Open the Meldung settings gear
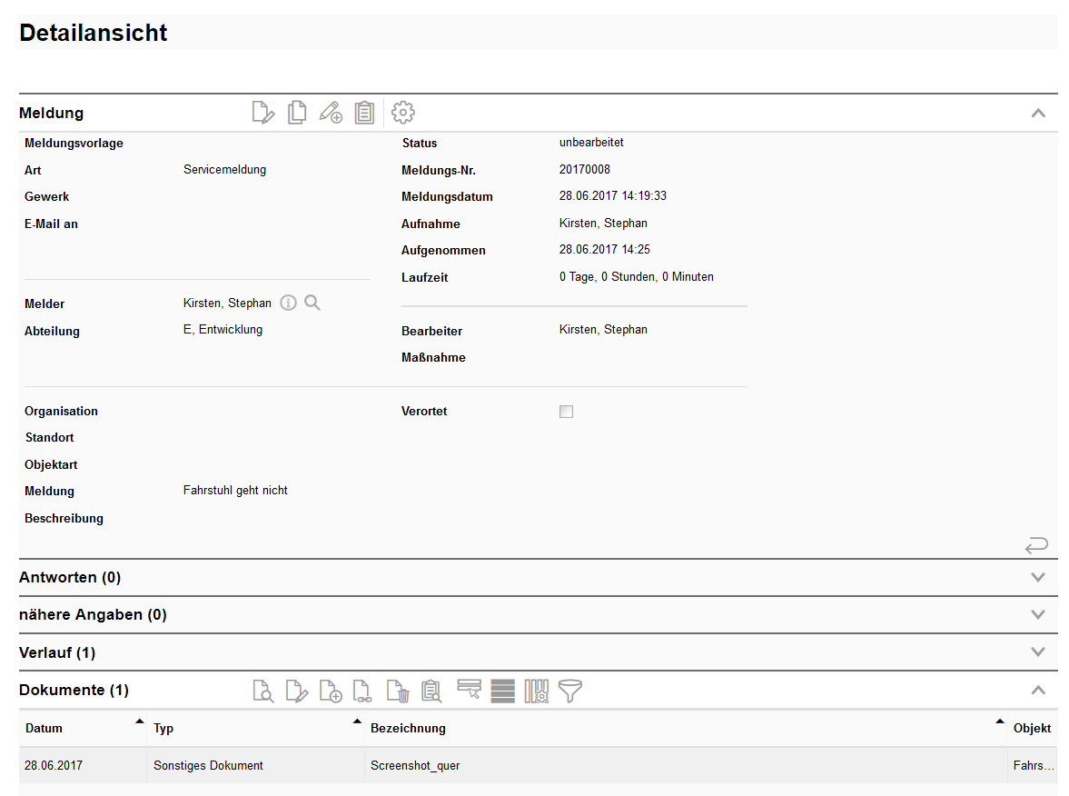1069x796 pixels. click(402, 113)
